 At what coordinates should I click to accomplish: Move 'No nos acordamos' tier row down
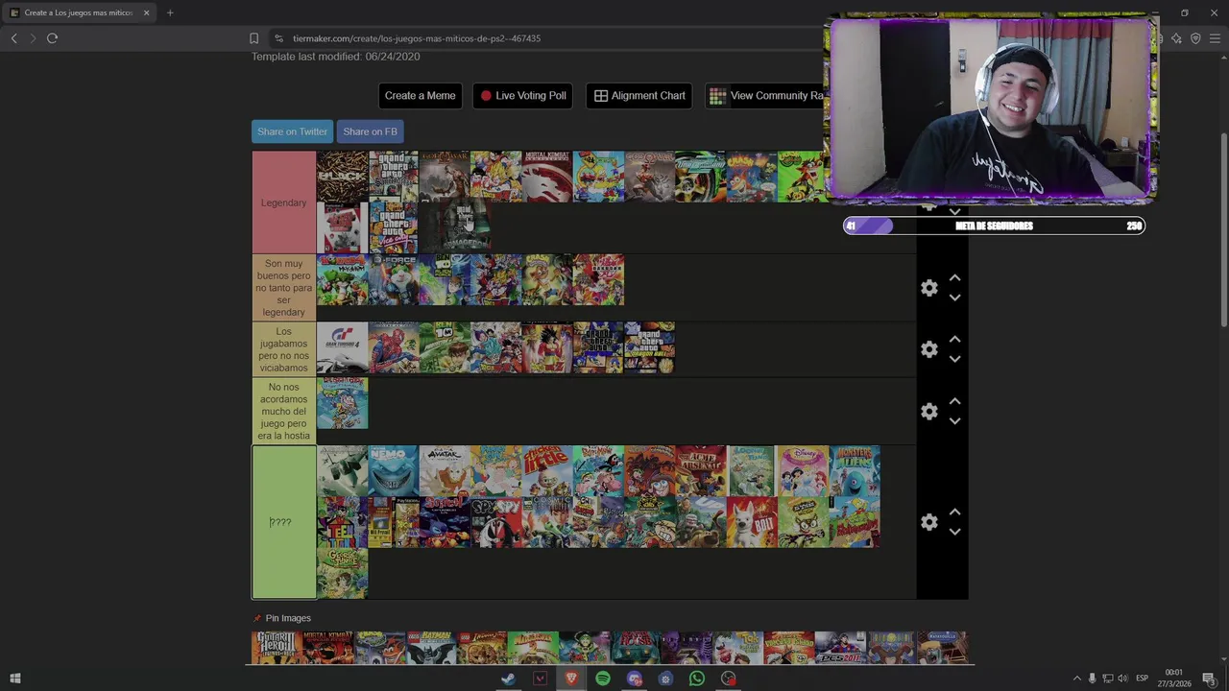954,421
